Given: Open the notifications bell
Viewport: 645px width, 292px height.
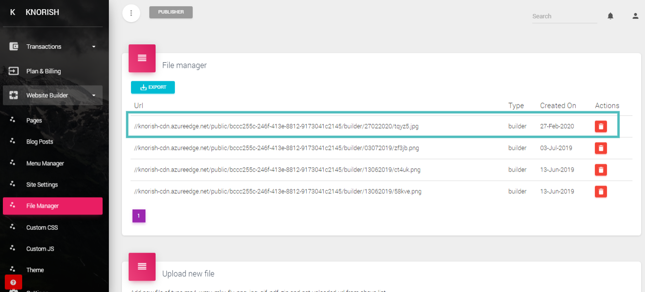Looking at the screenshot, I should (x=610, y=16).
